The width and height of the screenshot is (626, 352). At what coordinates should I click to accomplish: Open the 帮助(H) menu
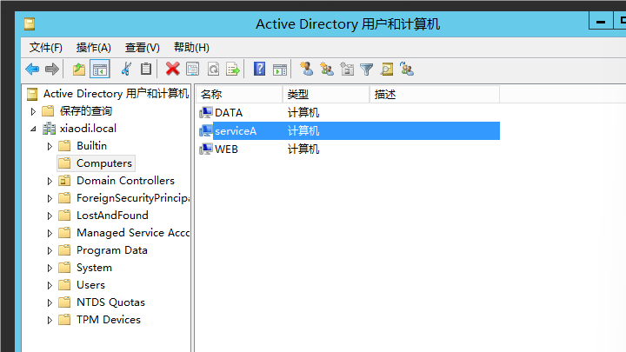tap(191, 48)
